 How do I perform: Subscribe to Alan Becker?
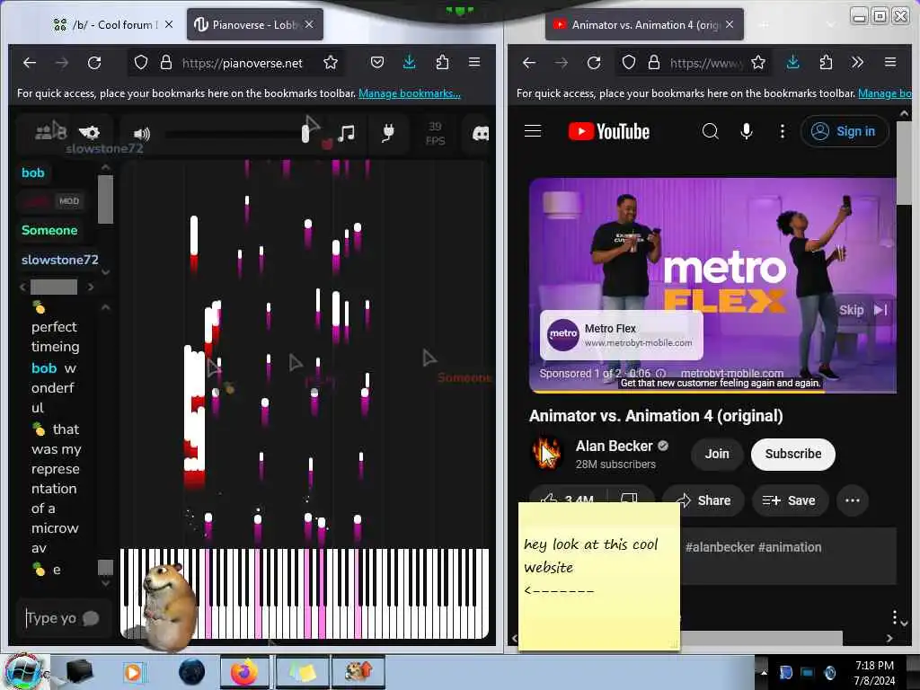pos(792,454)
